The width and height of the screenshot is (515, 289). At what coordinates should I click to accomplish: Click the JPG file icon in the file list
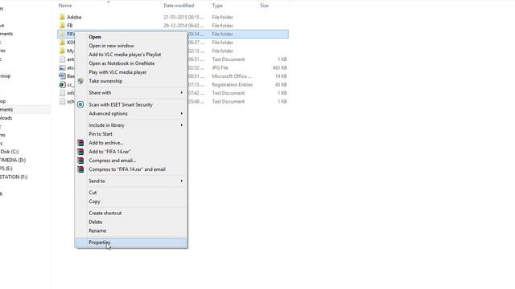(x=62, y=67)
